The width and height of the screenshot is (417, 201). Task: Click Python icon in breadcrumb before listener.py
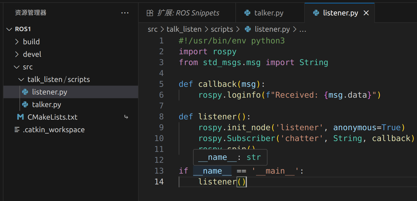tap(248, 29)
